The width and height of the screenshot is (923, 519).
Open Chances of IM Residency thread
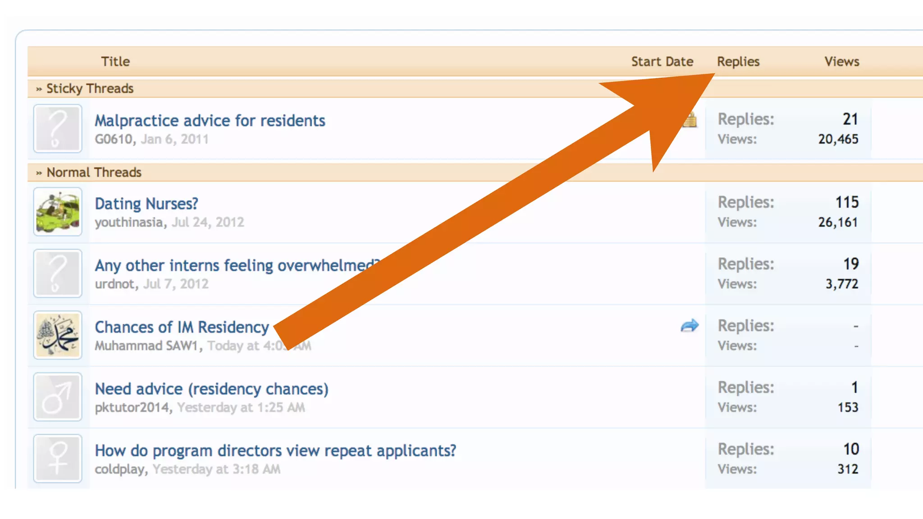click(182, 327)
